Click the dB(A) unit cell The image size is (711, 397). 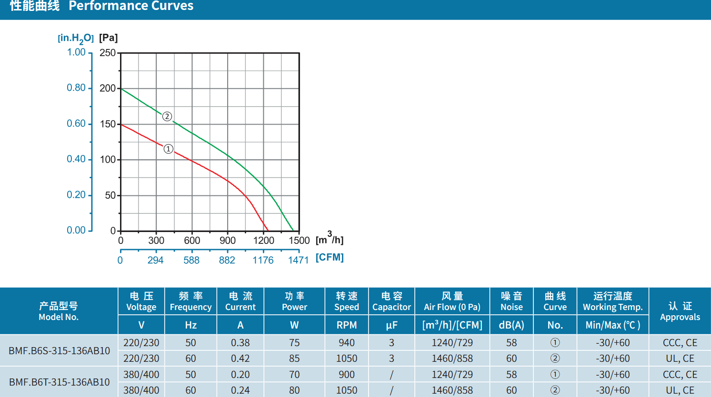click(511, 325)
